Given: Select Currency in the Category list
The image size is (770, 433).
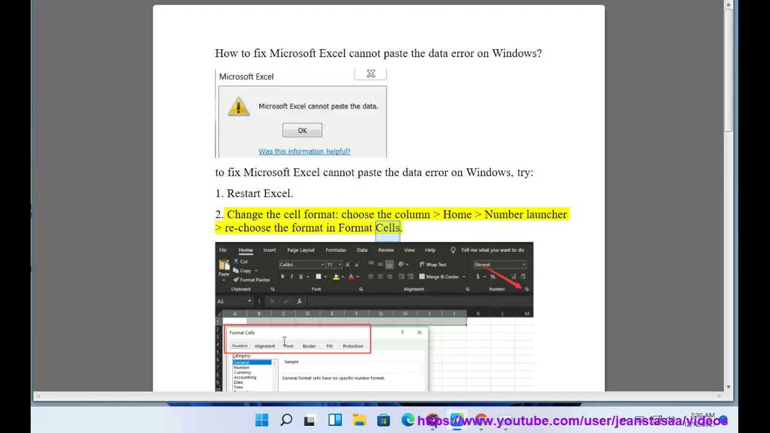Looking at the screenshot, I should tap(242, 372).
